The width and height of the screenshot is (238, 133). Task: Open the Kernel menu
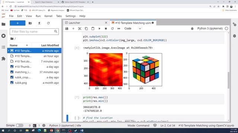(48, 16)
